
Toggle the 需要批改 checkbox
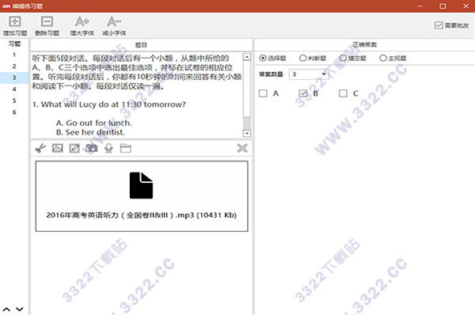point(439,25)
